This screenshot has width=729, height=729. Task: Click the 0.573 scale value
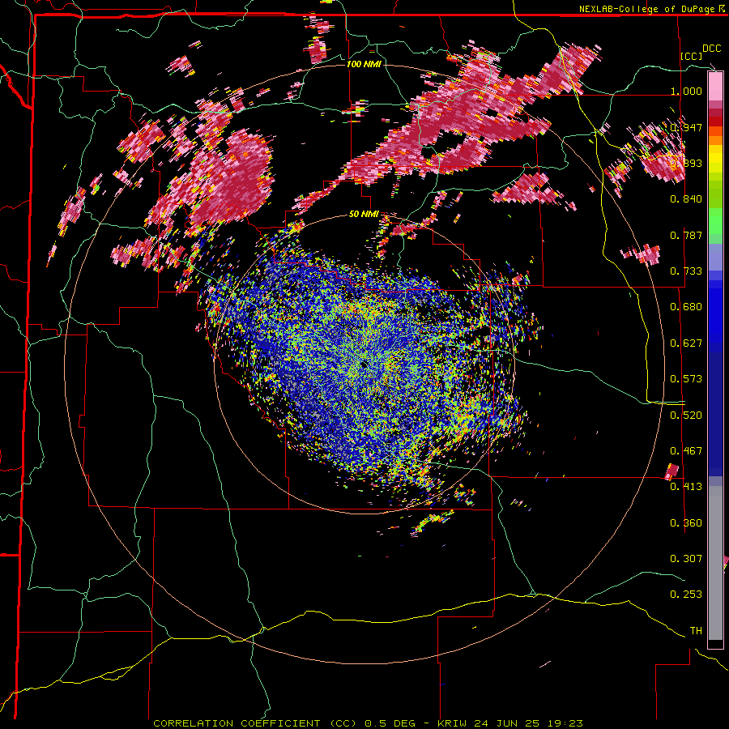[x=686, y=379]
